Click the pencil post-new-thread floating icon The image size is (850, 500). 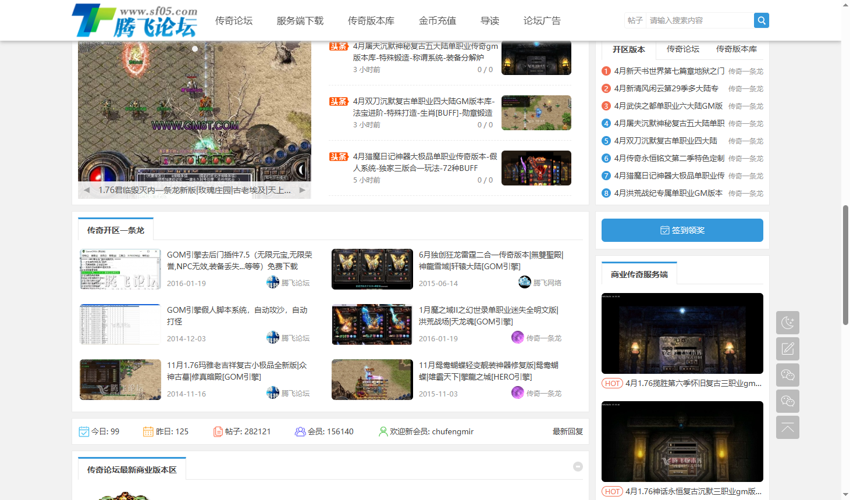pos(787,349)
